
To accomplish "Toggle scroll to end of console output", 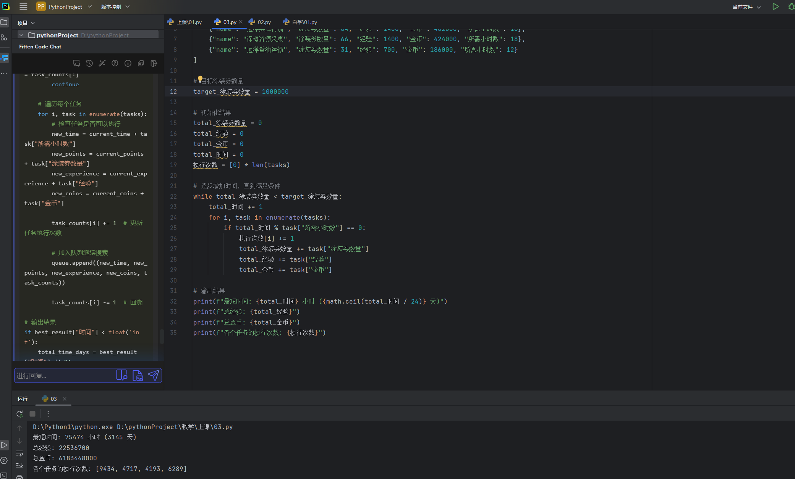I will (19, 466).
